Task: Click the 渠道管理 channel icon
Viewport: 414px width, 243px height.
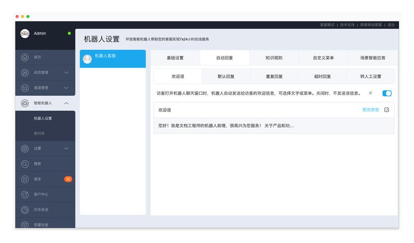Action: tap(25, 87)
